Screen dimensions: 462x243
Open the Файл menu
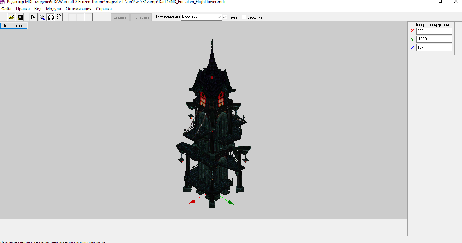coord(6,9)
